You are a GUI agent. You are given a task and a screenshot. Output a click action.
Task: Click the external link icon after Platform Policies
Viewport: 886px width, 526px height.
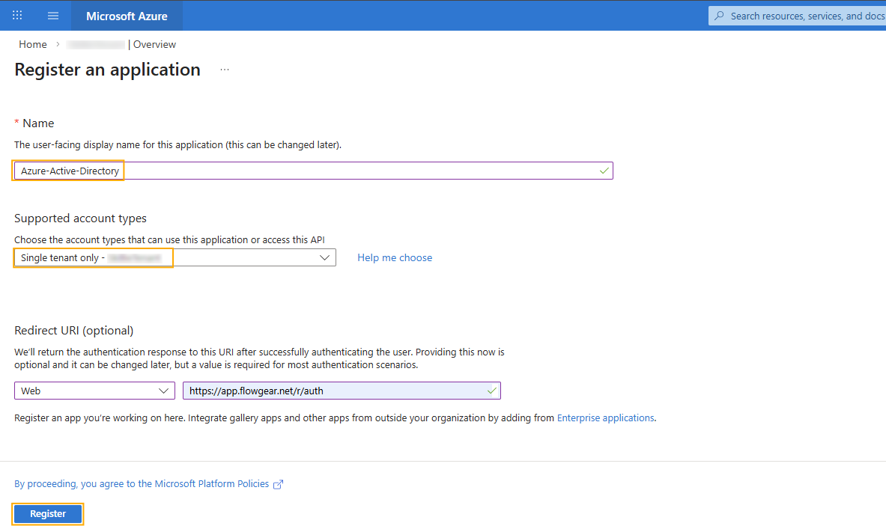point(279,485)
